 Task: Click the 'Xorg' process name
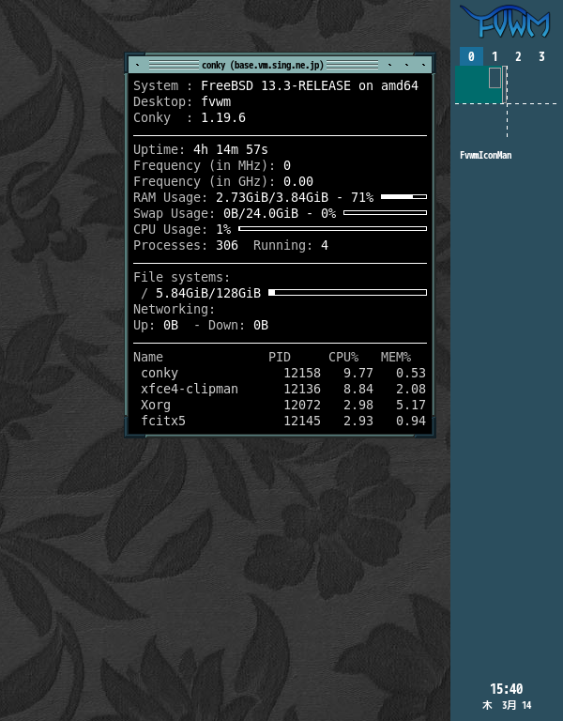156,406
